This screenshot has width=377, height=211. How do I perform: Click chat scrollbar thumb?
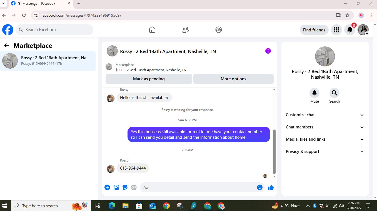tap(274, 152)
